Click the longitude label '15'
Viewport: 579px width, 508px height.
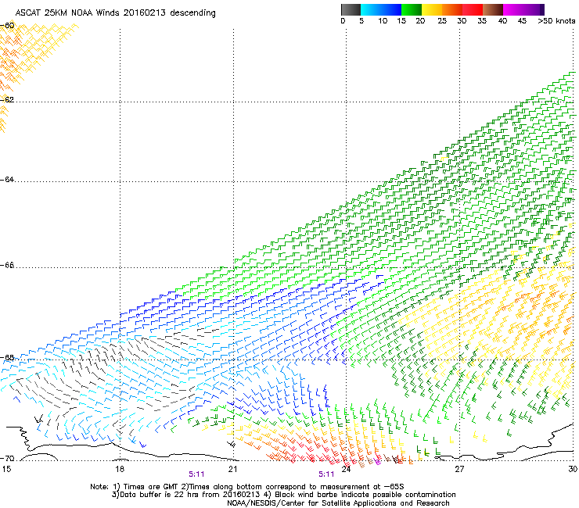point(6,469)
